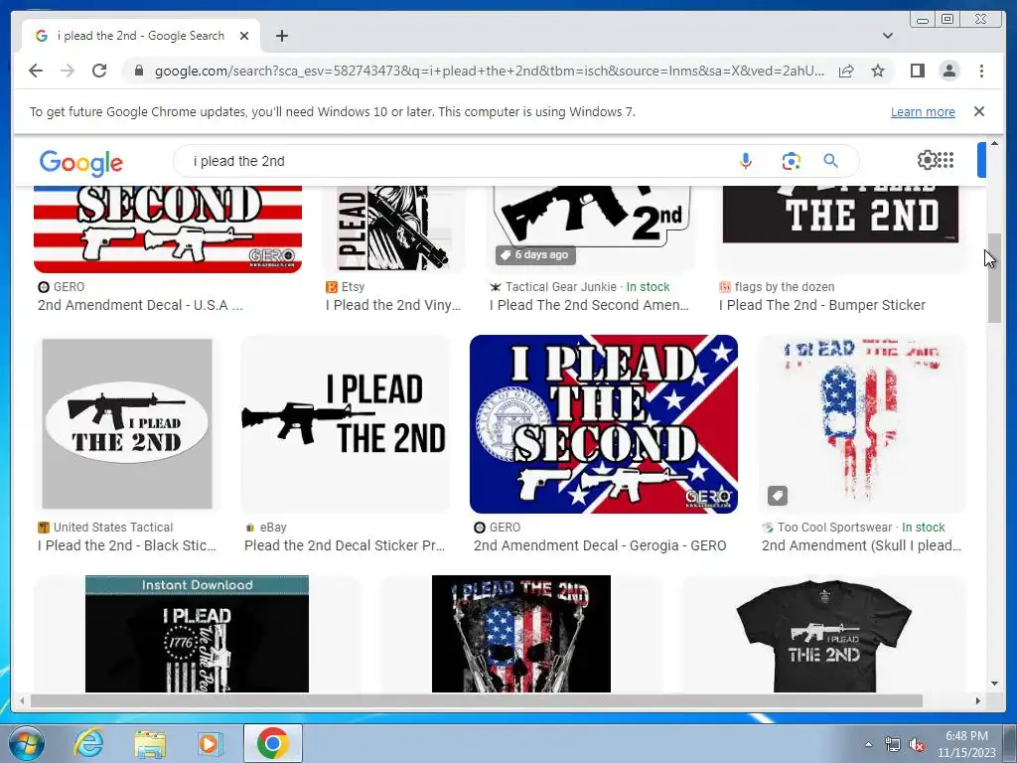1017x763 pixels.
Task: Open the Windows Start menu
Action: 25,743
